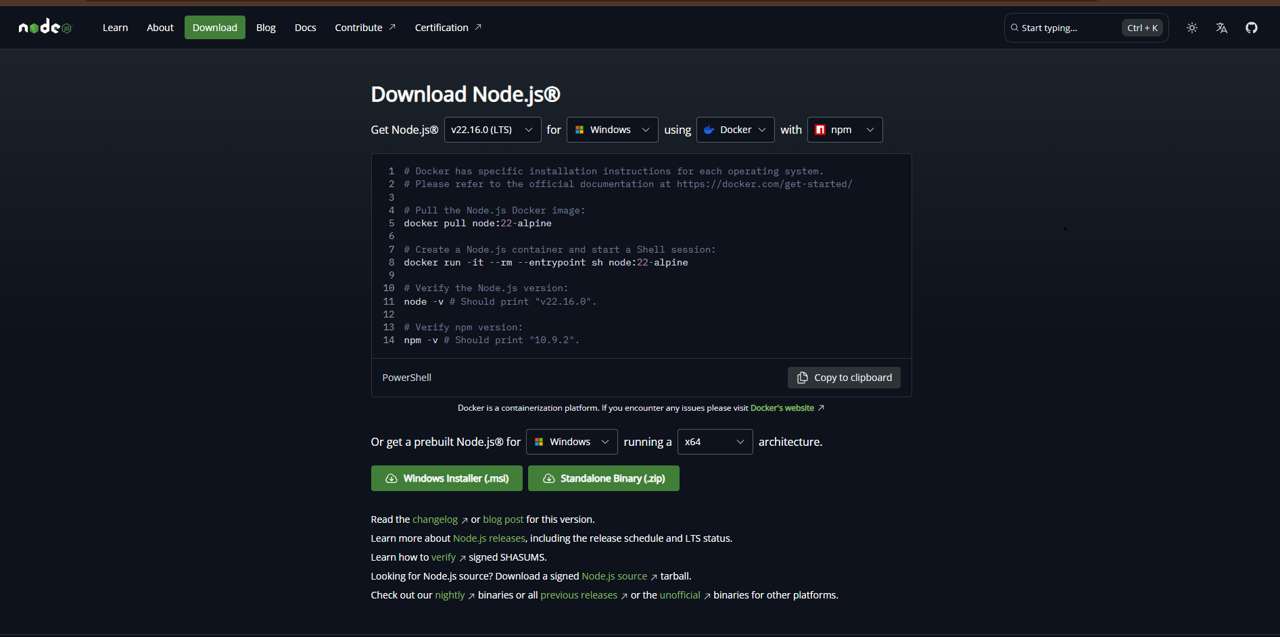Click the download icon on Windows Installer button
This screenshot has height=637, width=1280.
tap(392, 478)
